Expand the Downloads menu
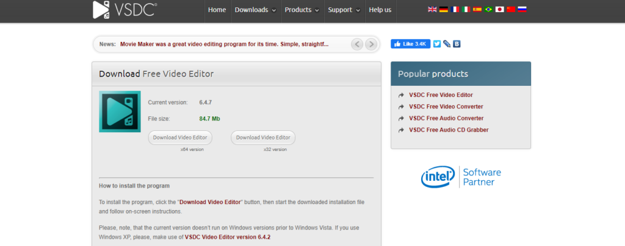This screenshot has width=625, height=246. pyautogui.click(x=256, y=10)
